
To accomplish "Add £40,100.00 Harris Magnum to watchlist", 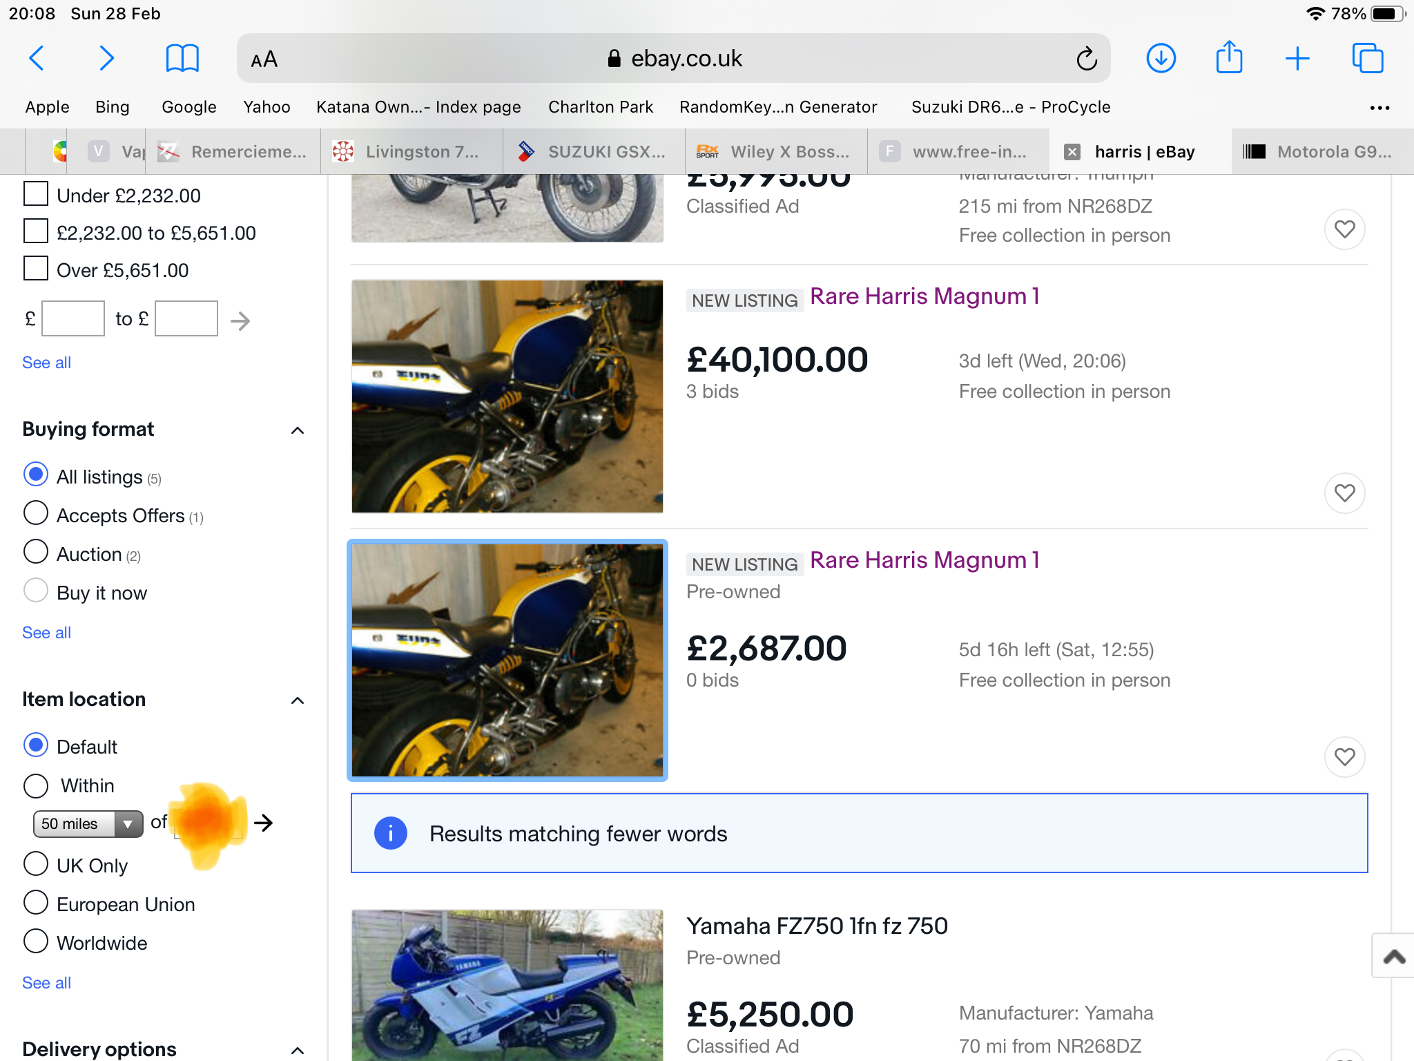I will 1344,493.
